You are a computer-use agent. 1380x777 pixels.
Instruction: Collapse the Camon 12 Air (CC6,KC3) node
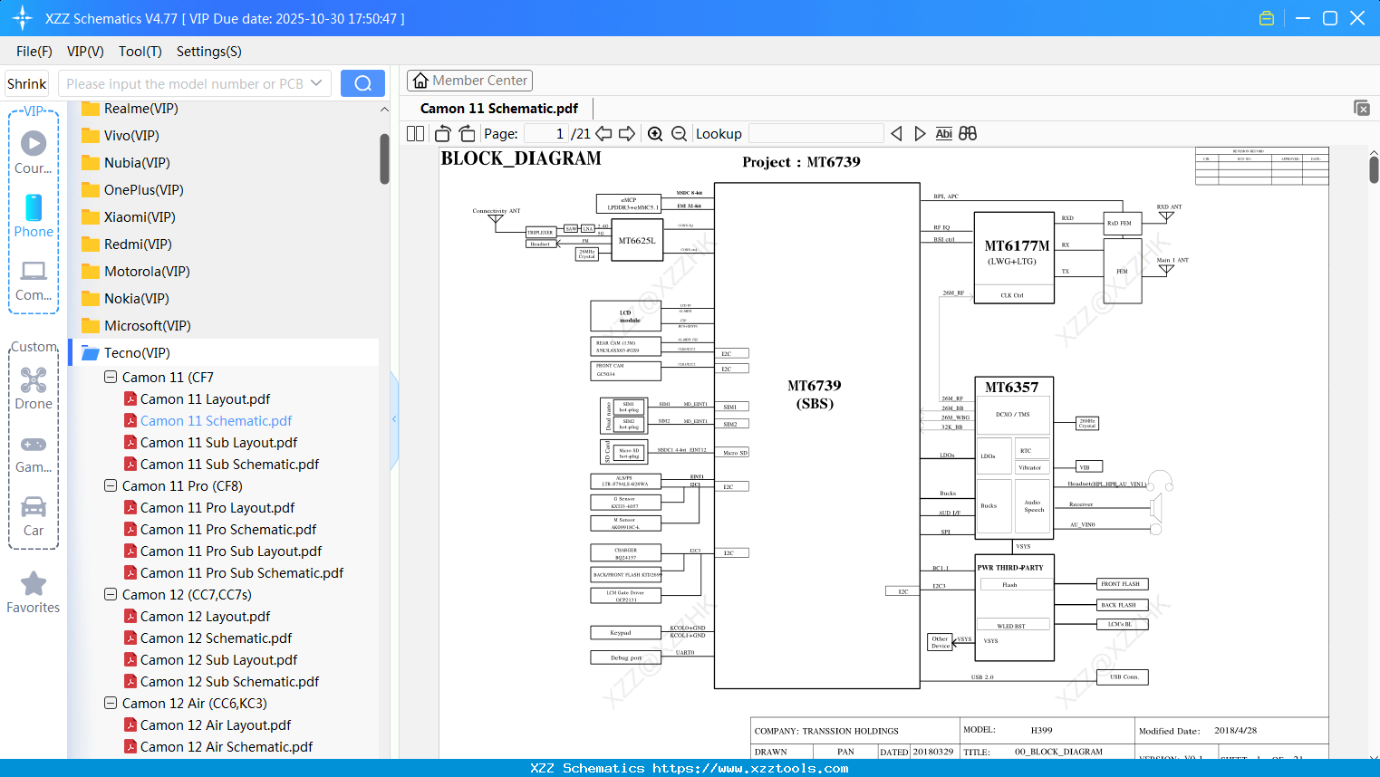click(111, 703)
